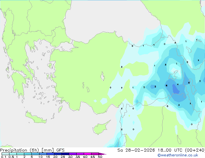This screenshot has width=205, height=158.
Task: Pick the 2–5 mm legend swatch
Action: coord(28,154)
